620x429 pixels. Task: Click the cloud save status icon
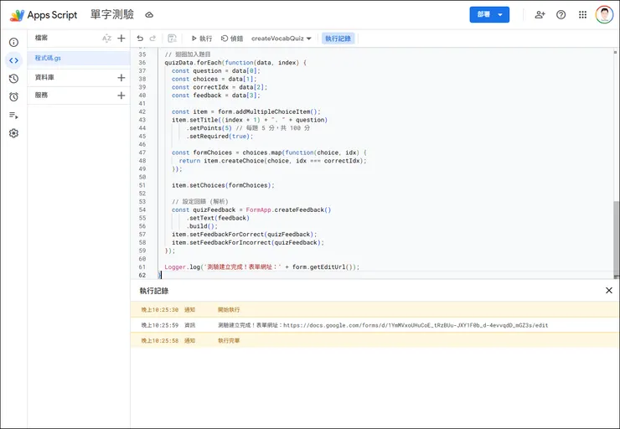149,15
